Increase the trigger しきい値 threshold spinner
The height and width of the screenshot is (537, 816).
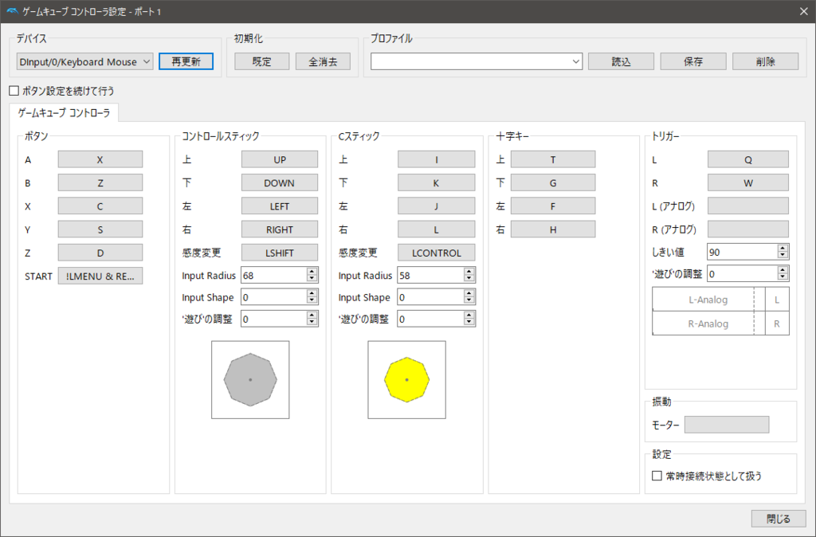tap(783, 249)
